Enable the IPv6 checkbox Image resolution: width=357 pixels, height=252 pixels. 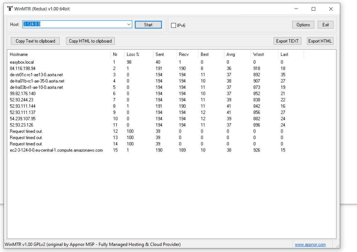(173, 25)
